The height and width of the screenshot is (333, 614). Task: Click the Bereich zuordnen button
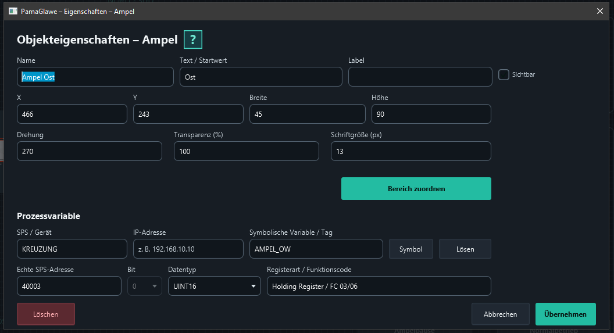coord(416,189)
